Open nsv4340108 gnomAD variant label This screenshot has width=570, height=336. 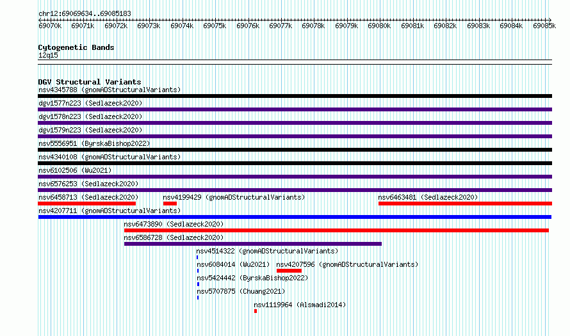[x=110, y=157]
